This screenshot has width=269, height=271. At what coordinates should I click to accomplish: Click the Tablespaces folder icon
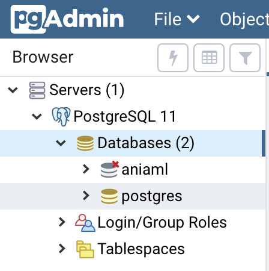85,249
